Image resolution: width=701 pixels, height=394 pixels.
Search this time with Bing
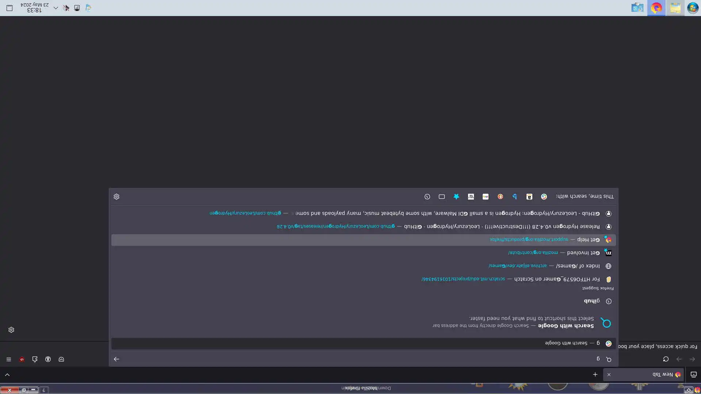514,197
